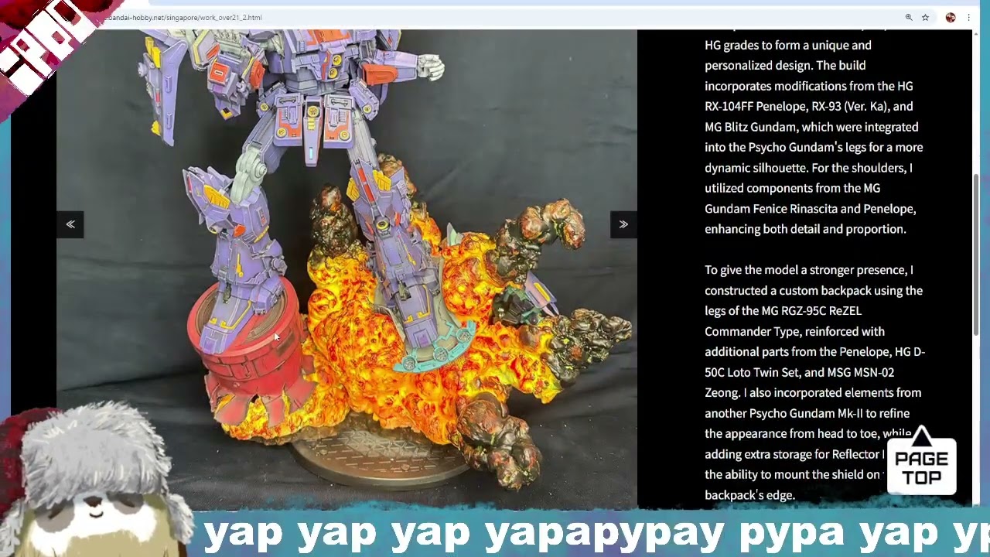Open the browser profile avatar
This screenshot has width=990, height=557.
point(951,17)
